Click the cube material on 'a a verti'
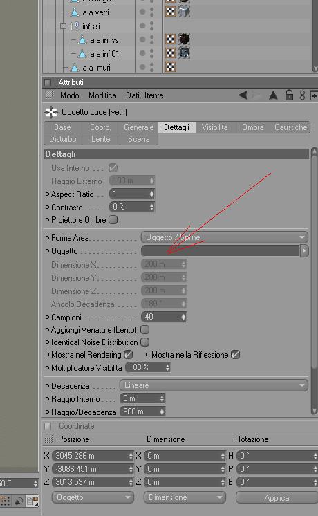The width and height of the screenshot is (318, 516). pyautogui.click(x=184, y=12)
